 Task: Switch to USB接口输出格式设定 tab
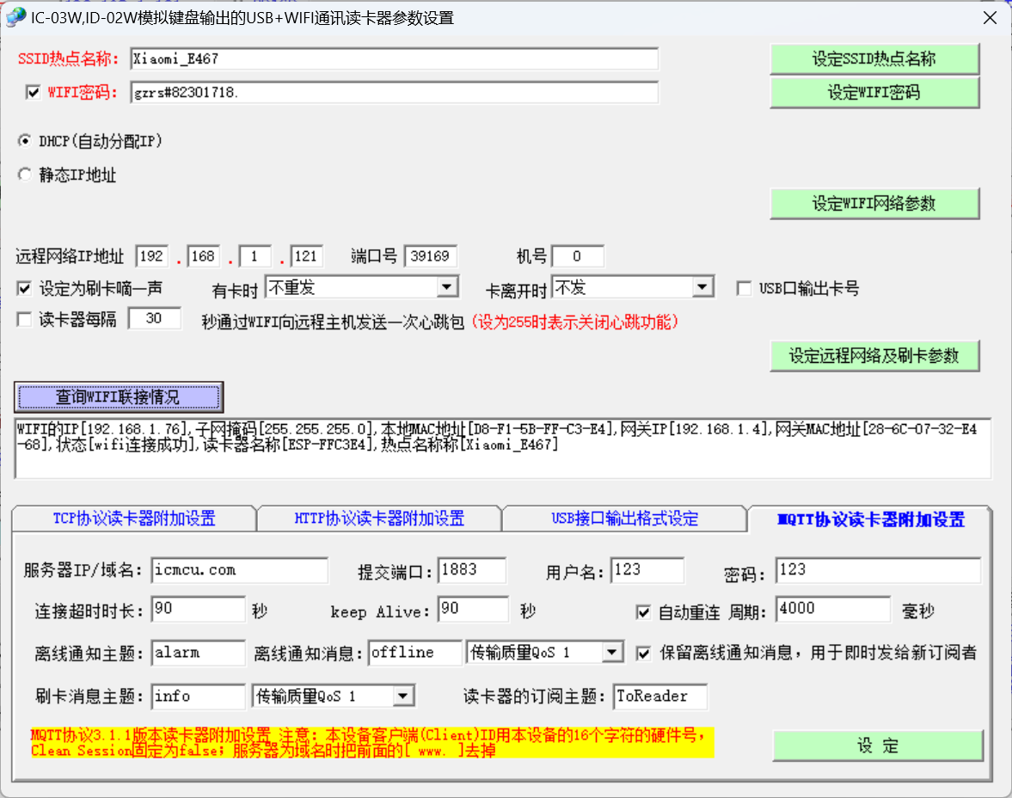pos(624,519)
